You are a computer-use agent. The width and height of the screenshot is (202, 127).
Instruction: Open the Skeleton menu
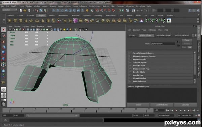point(106,6)
